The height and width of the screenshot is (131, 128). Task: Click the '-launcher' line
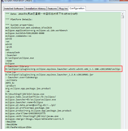11,55
